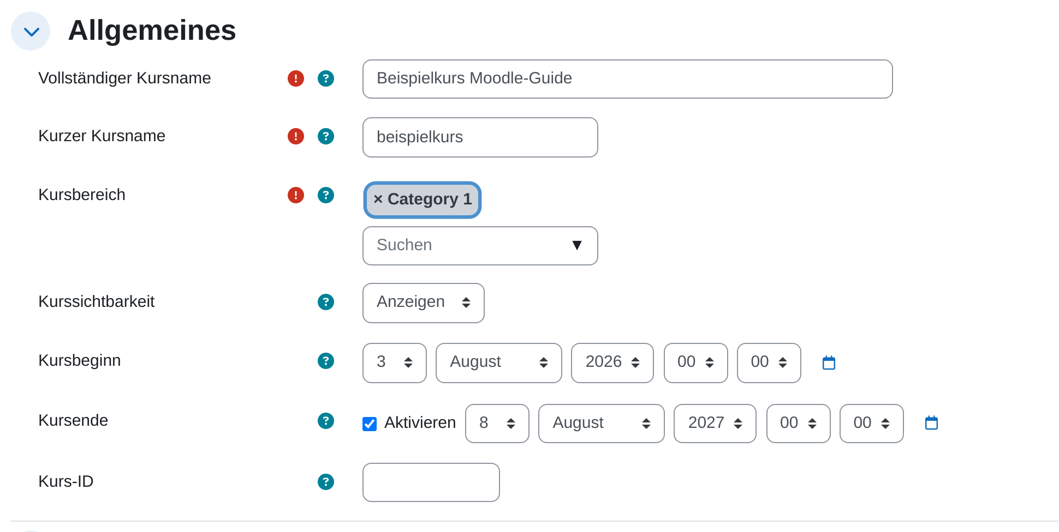Focus the Kurzer Kursname input field
1059x532 pixels.
pyautogui.click(x=480, y=137)
